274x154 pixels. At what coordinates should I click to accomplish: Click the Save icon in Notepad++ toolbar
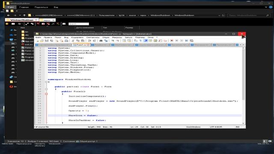point(47,41)
